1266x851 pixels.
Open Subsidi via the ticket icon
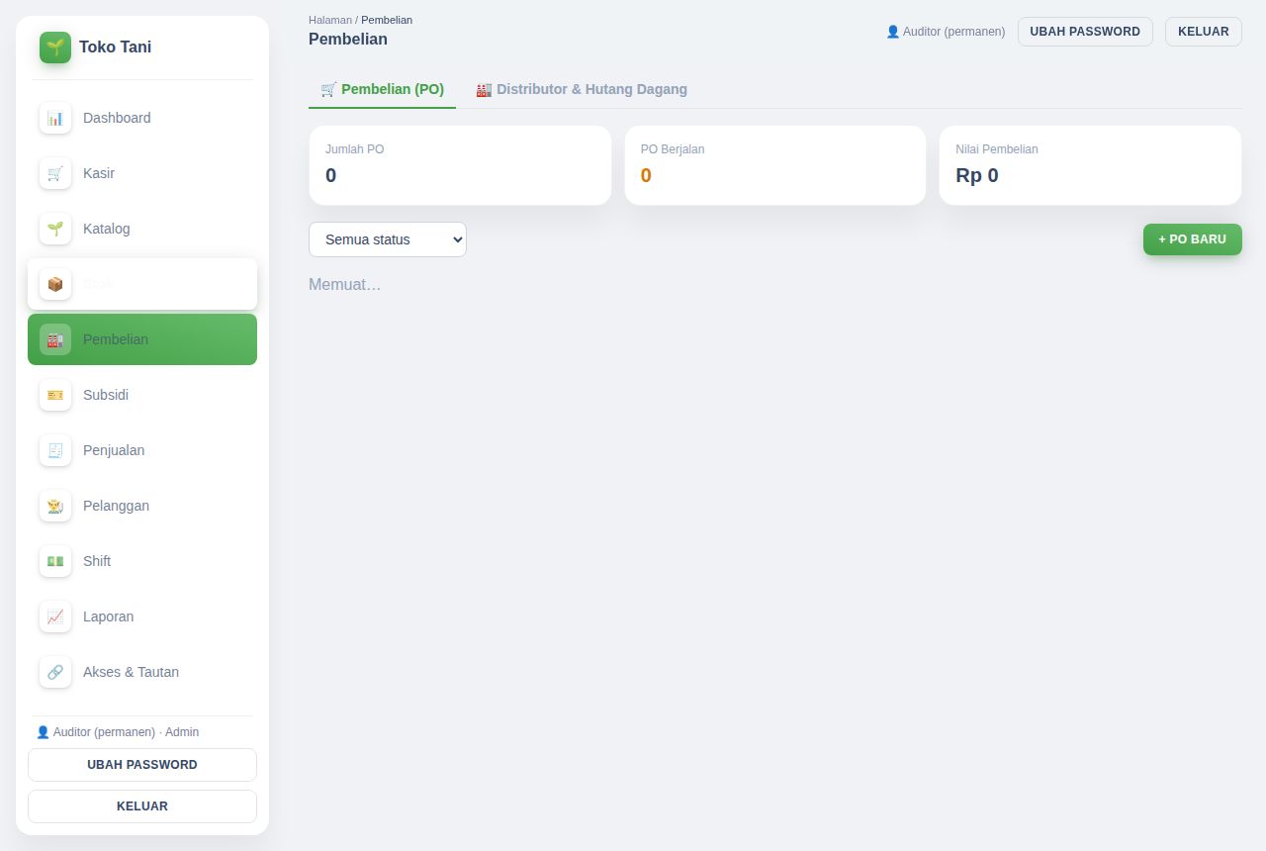click(55, 395)
